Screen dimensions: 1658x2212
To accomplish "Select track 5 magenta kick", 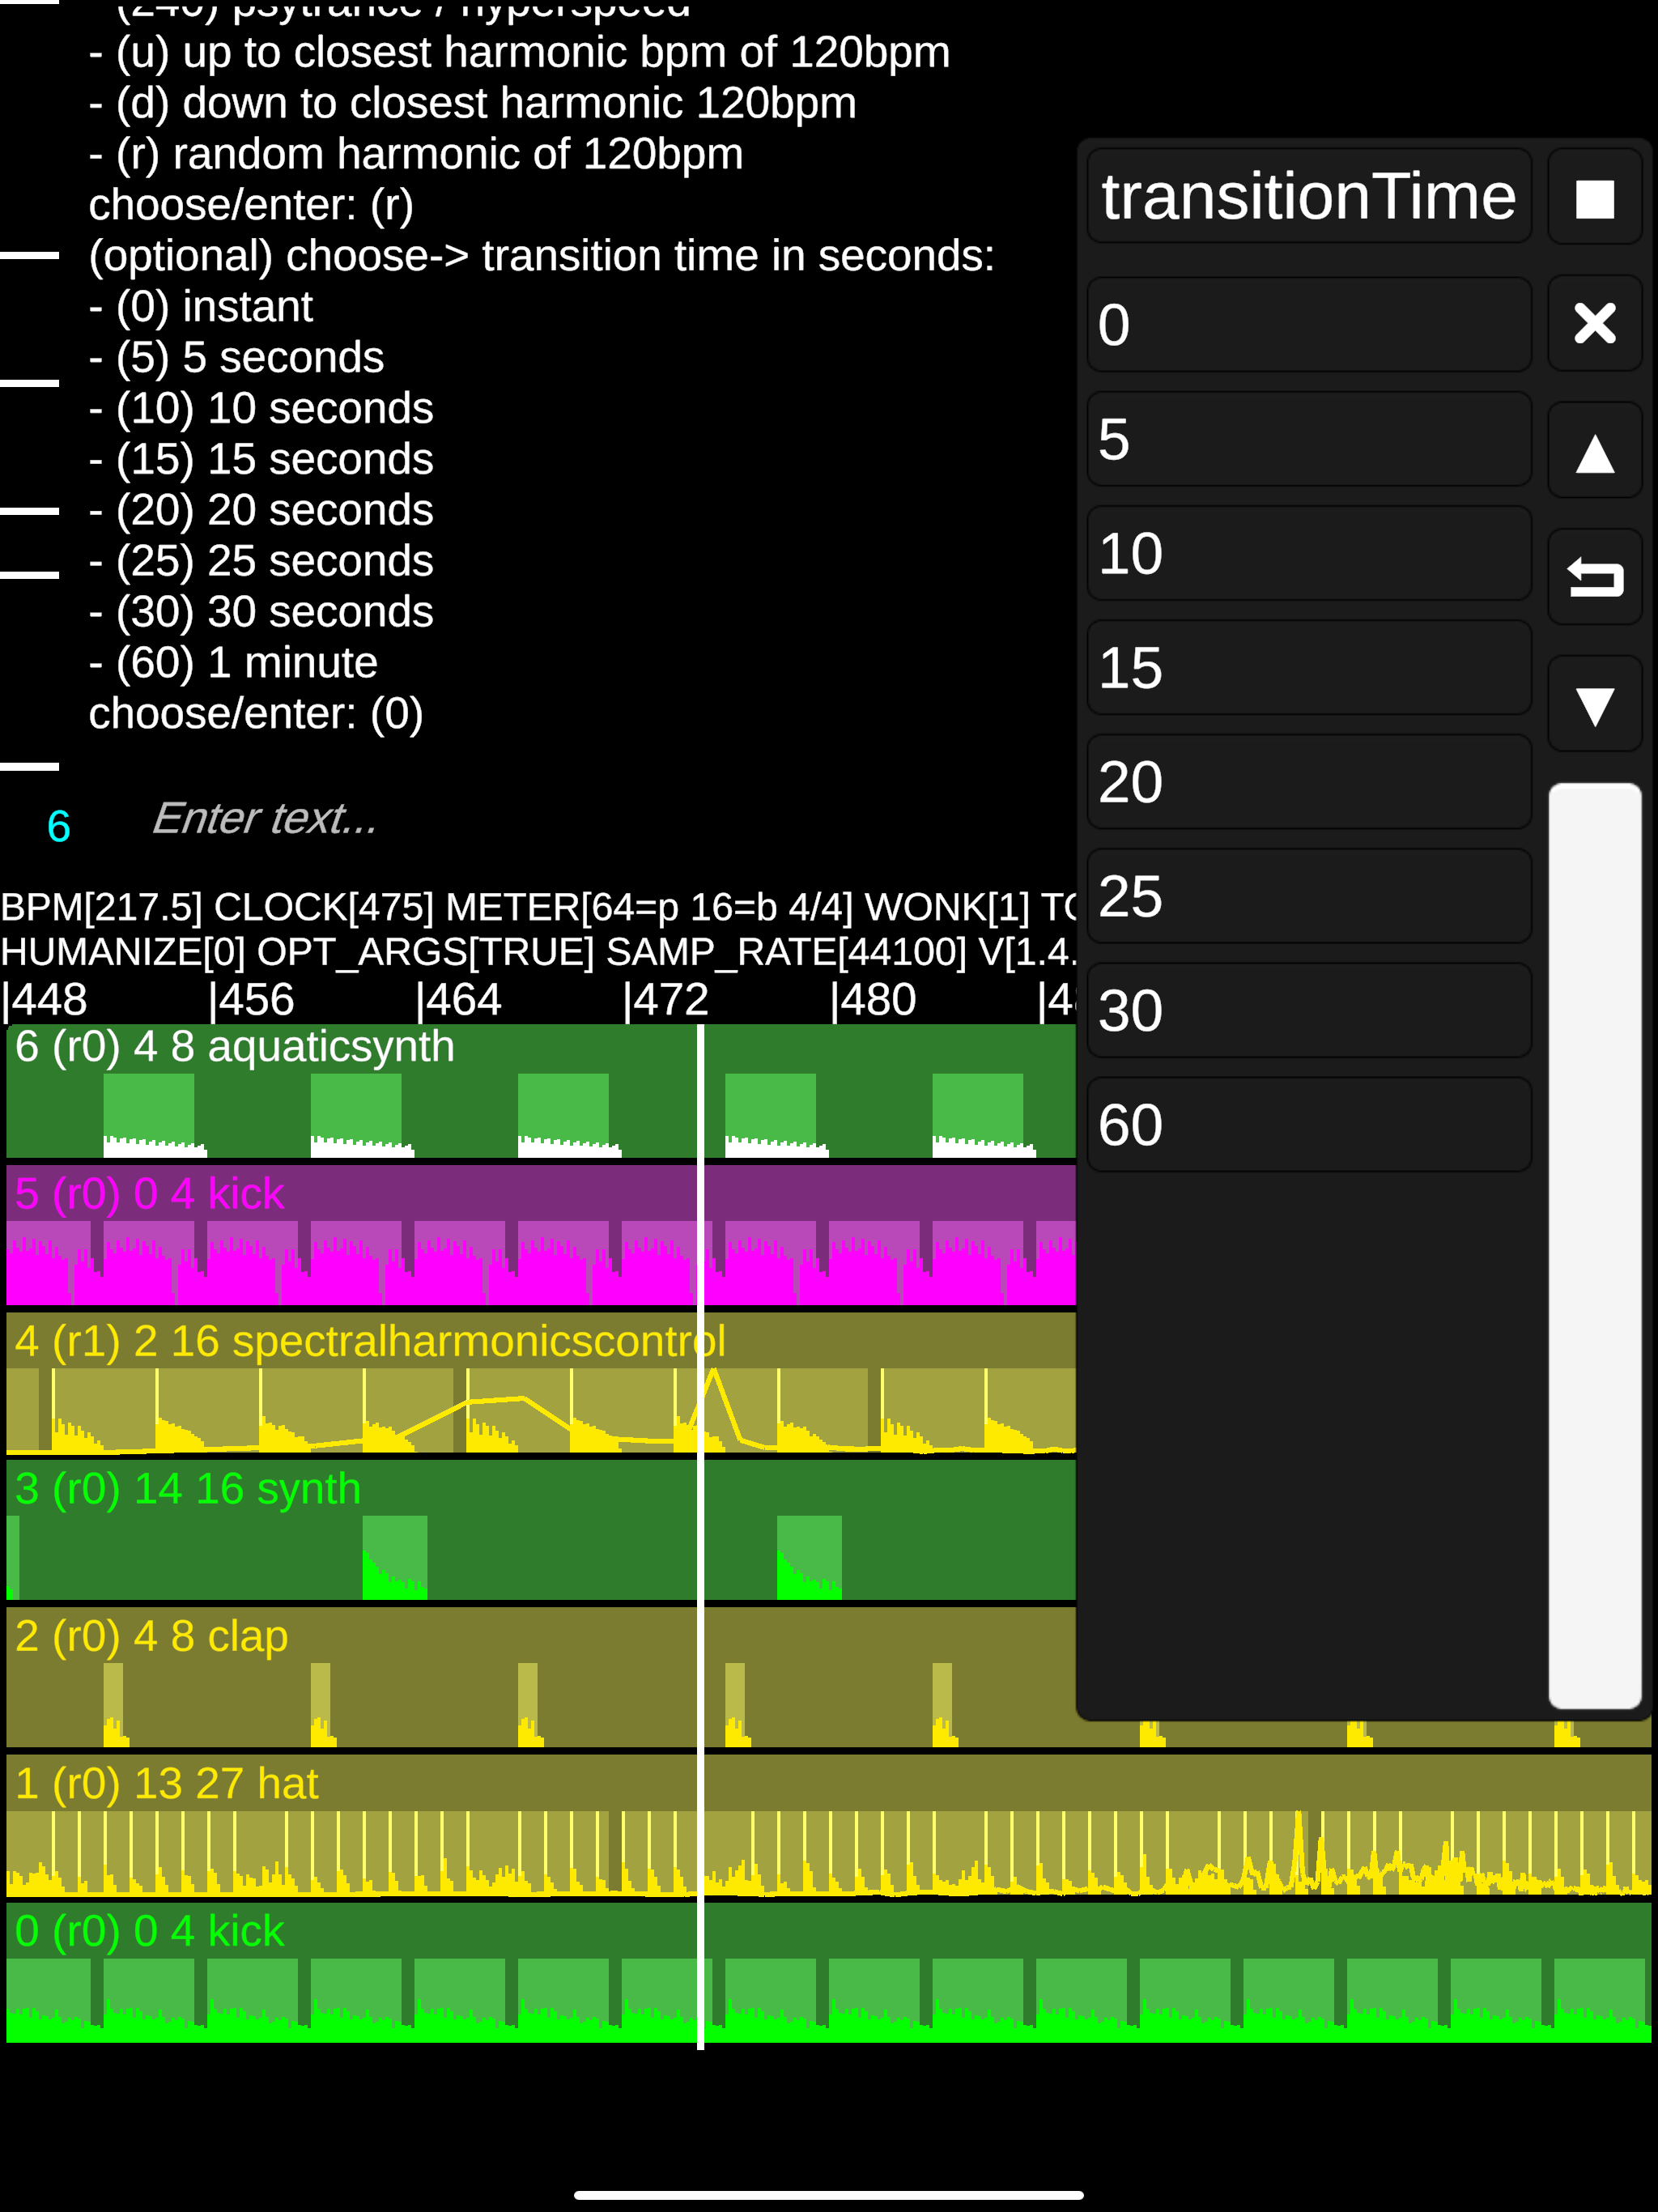I will 540,1235.
